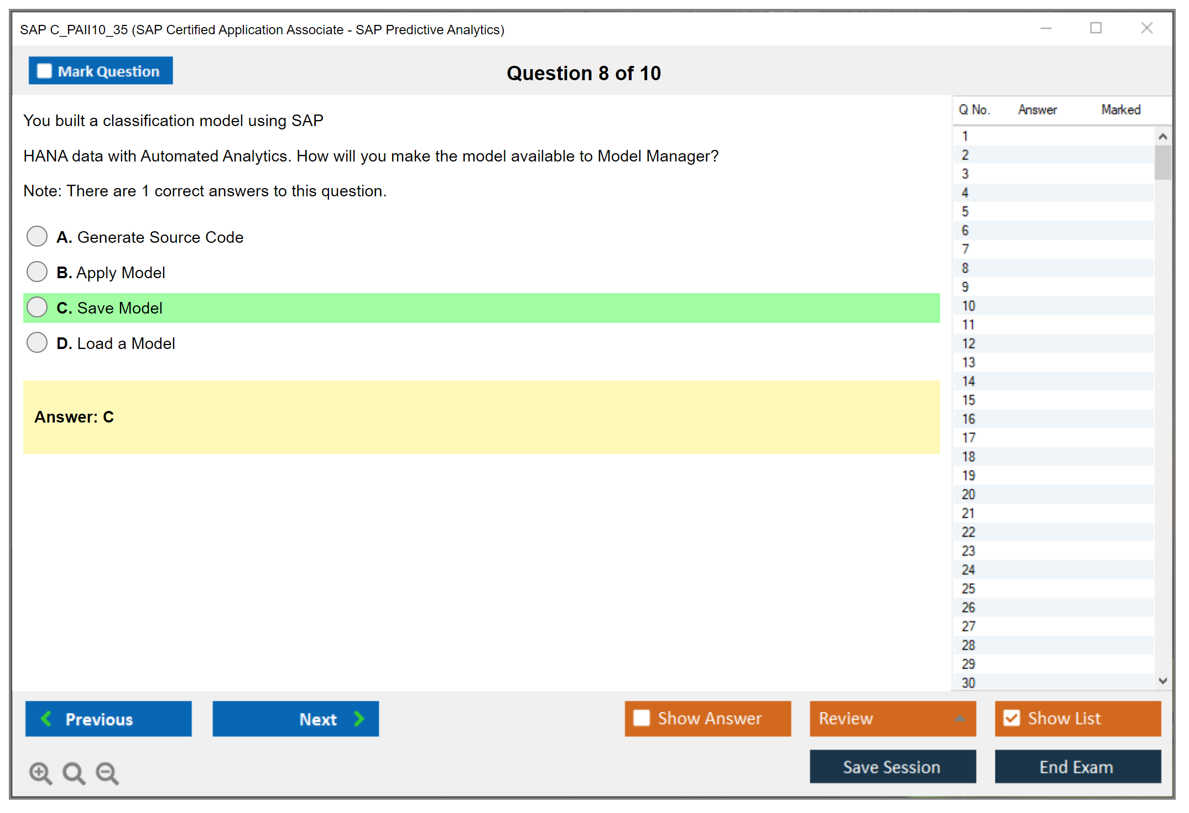The width and height of the screenshot is (1189, 813).
Task: Click the reset zoom magnifier icon
Action: [73, 772]
